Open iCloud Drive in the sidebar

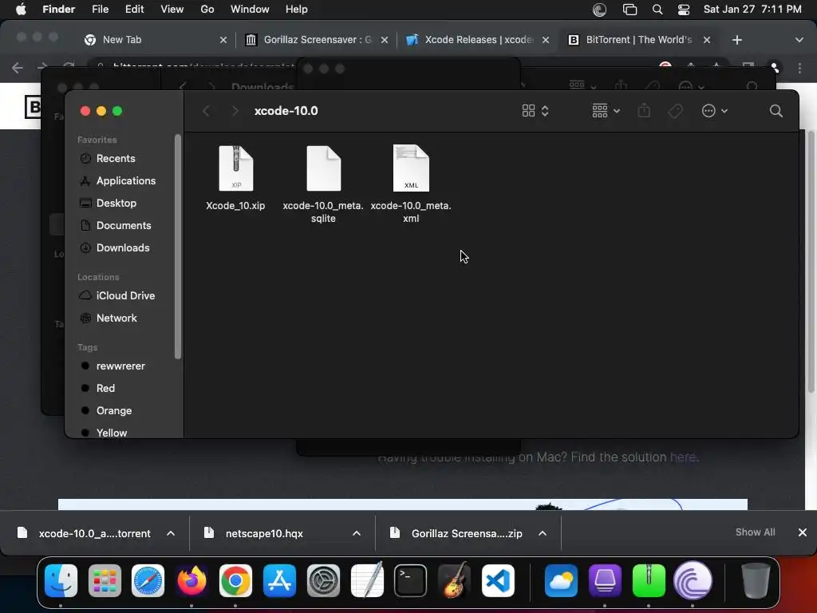click(x=125, y=295)
